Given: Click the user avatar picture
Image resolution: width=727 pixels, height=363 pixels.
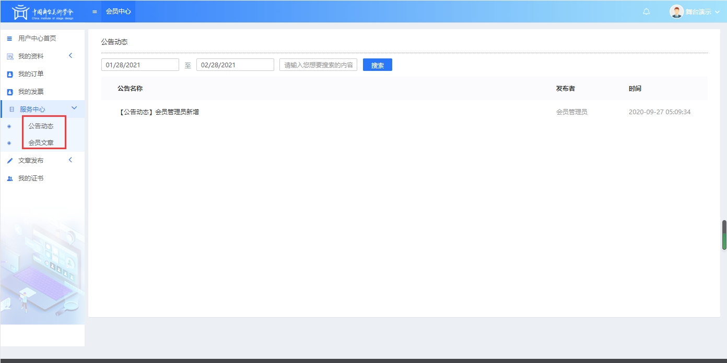Looking at the screenshot, I should 676,11.
